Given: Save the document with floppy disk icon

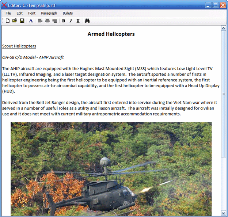Looking at the screenshot, I should [22, 21].
